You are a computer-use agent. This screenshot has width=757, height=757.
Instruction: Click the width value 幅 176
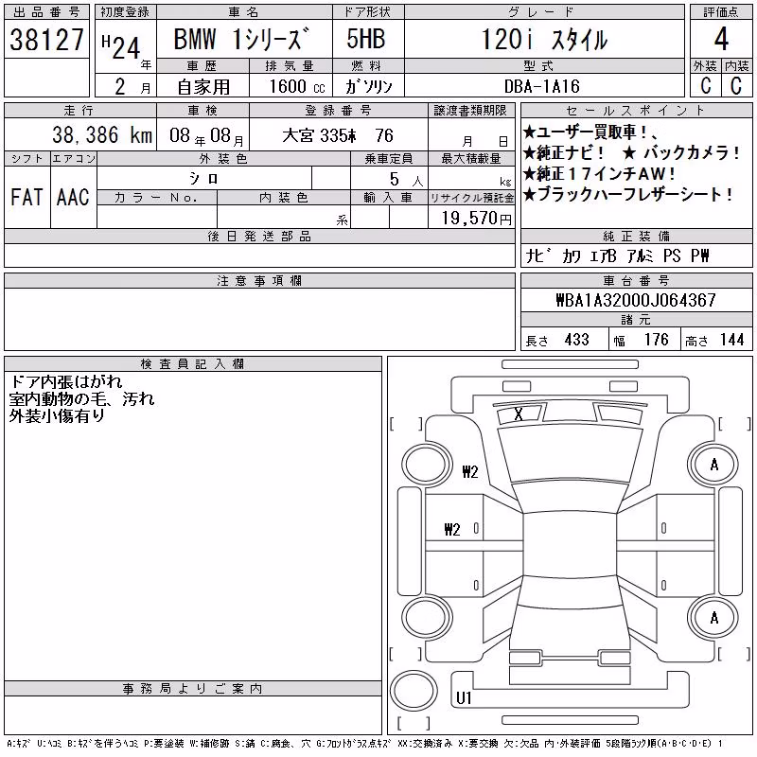tap(641, 340)
